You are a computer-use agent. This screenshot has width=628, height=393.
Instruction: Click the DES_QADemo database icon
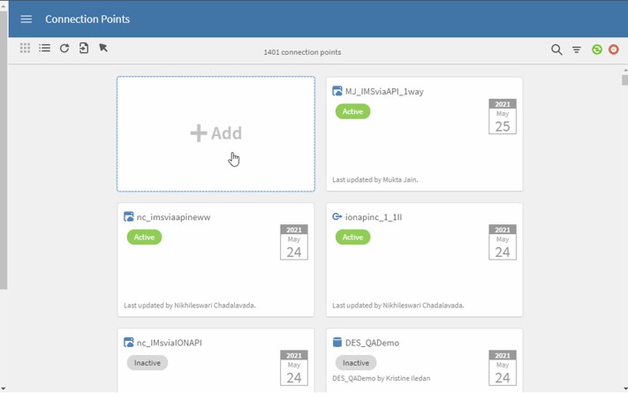(x=337, y=342)
